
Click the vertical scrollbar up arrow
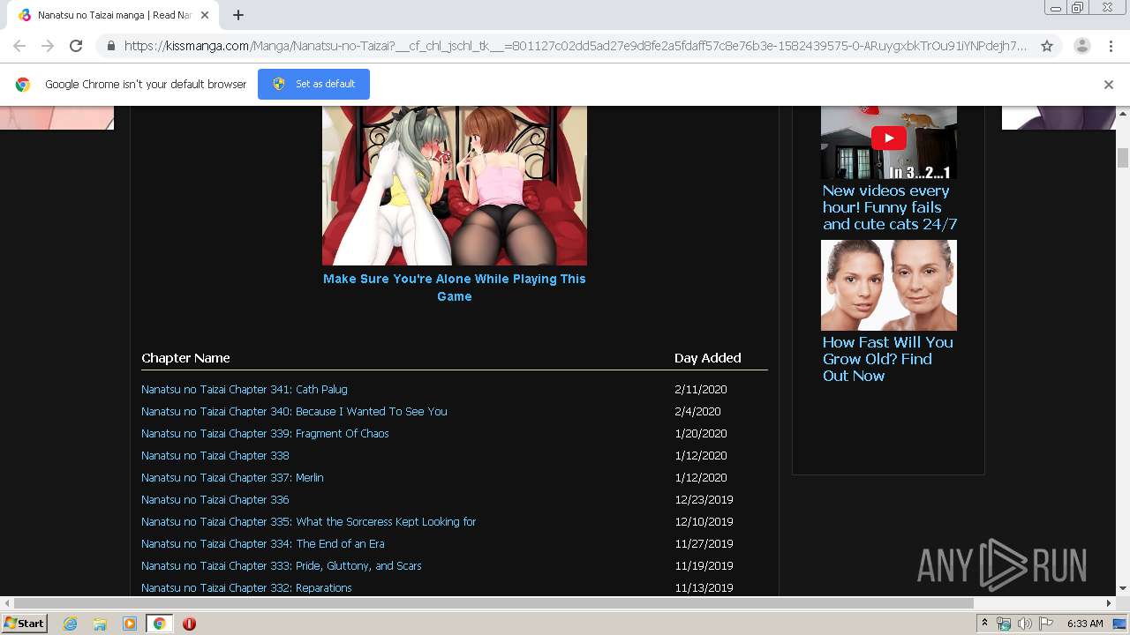[1123, 113]
